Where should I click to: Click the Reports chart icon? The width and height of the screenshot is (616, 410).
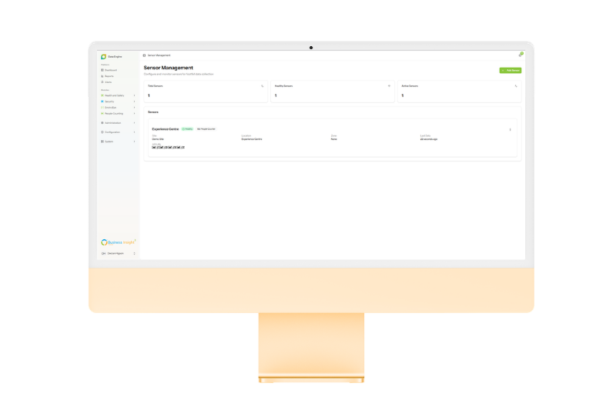pyautogui.click(x=102, y=76)
